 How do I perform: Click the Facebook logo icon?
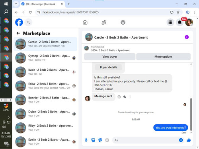click(x=19, y=22)
